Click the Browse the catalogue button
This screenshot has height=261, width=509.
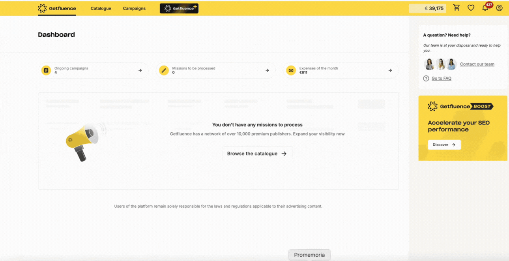257,154
